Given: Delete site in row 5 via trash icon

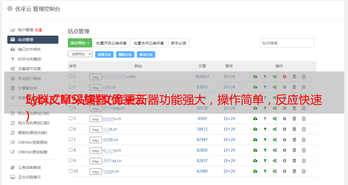Looking at the screenshot, I should coord(304,119).
